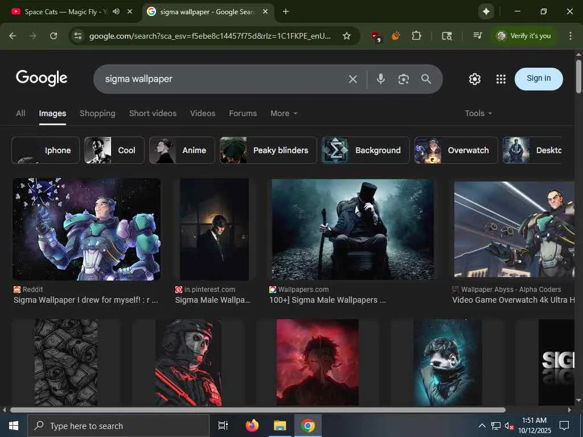This screenshot has height=437, width=583.
Task: Open Google quick settings gear
Action: (475, 79)
